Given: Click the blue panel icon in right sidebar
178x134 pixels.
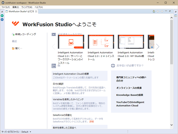Looking at the screenshot, I should point(176,16).
